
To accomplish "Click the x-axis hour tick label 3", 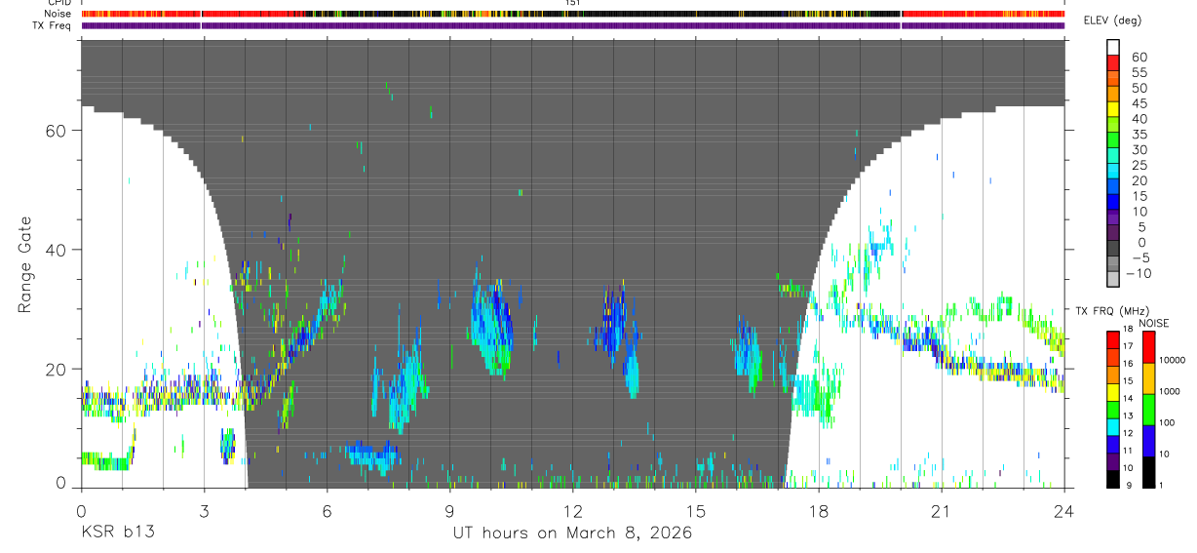I will tap(204, 511).
